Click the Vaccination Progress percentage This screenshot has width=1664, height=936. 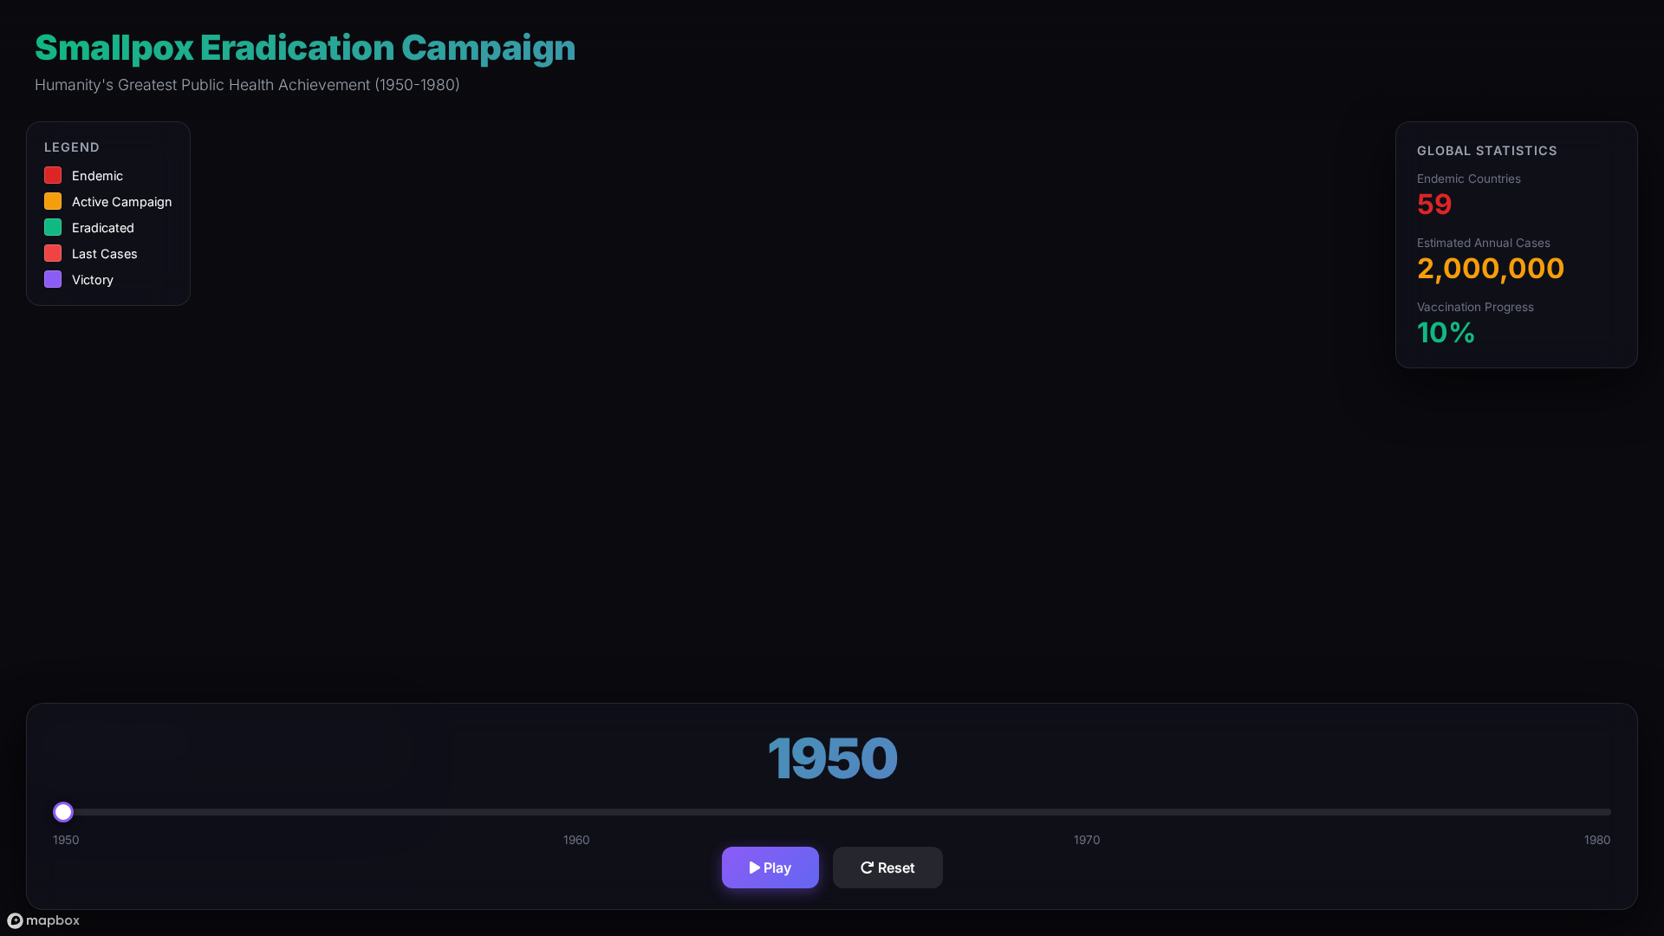[x=1446, y=333]
